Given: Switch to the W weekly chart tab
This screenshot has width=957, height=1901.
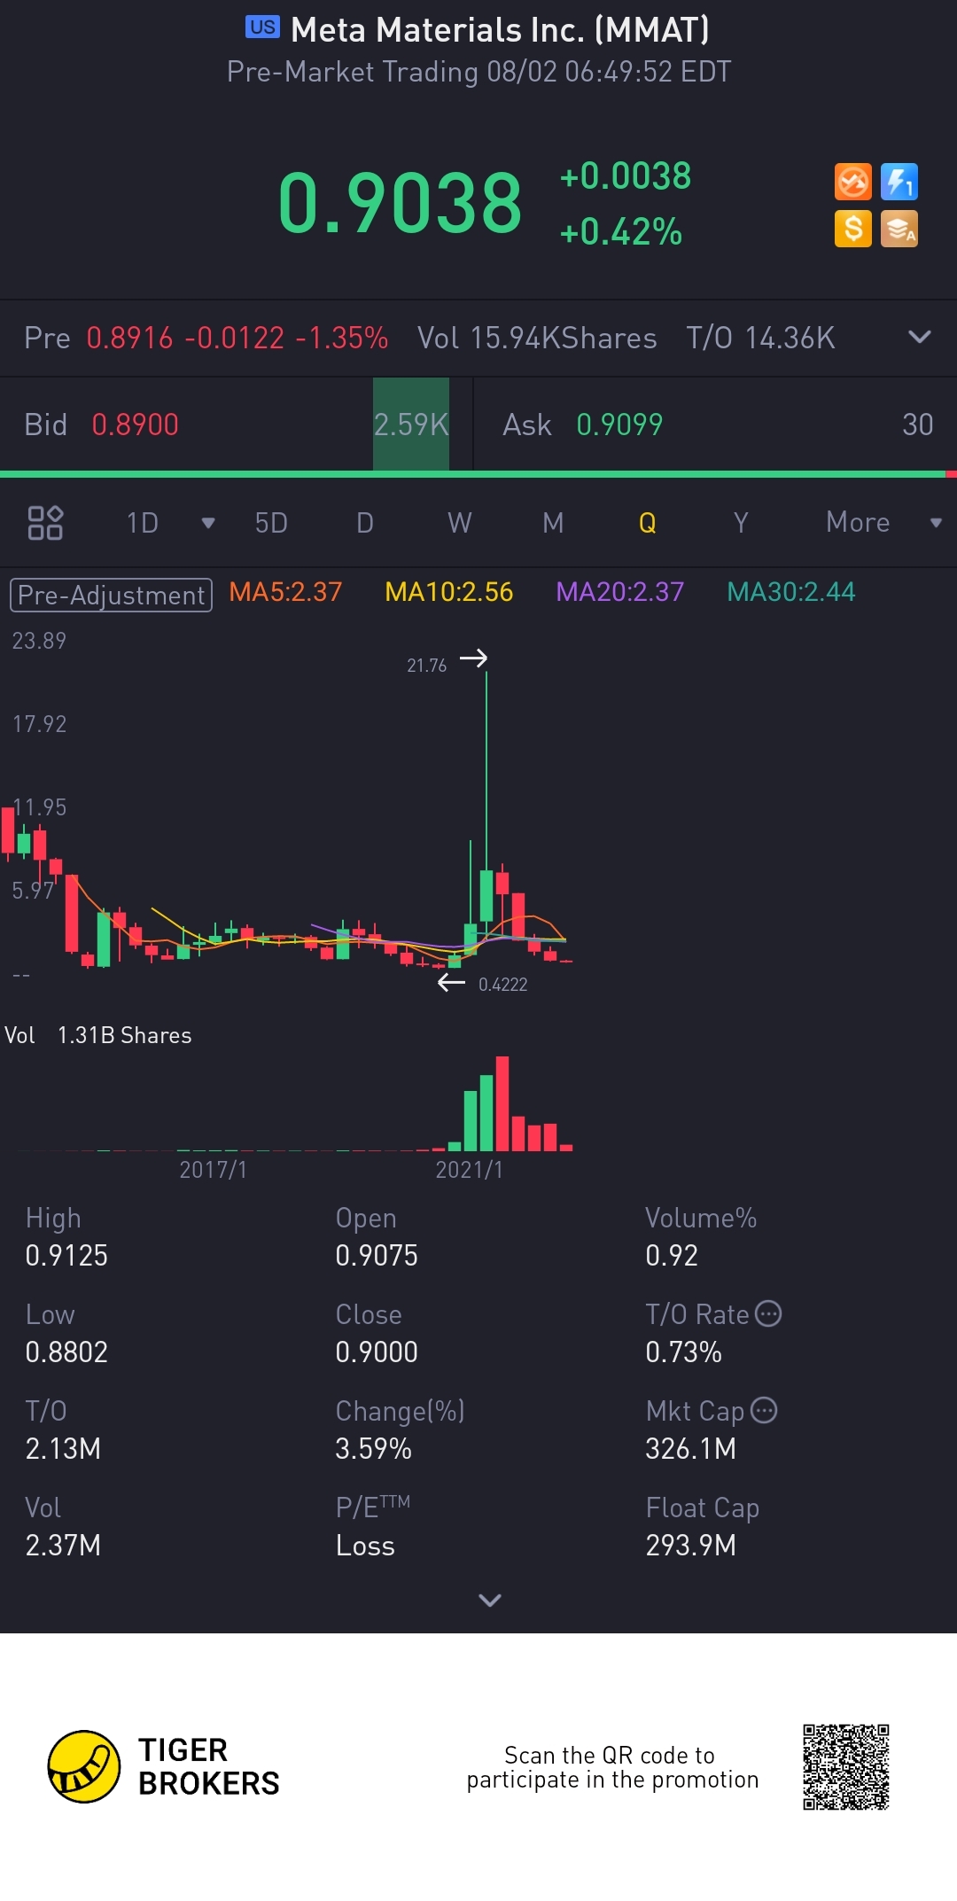Looking at the screenshot, I should click(459, 523).
